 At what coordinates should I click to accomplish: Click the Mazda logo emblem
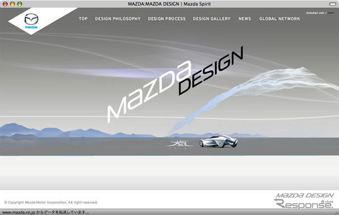point(31,21)
